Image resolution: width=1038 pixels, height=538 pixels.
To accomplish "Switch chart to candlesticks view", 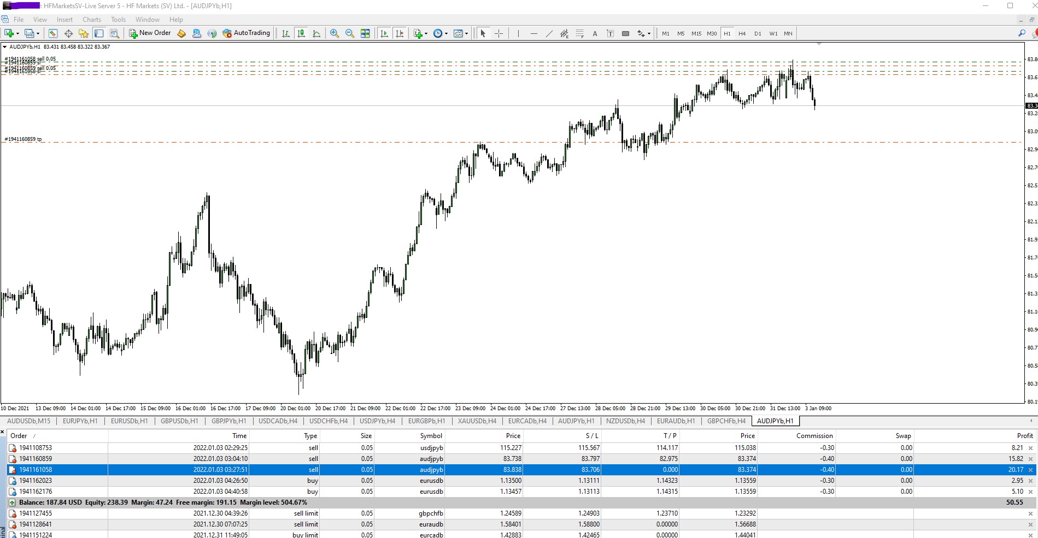I will point(301,33).
